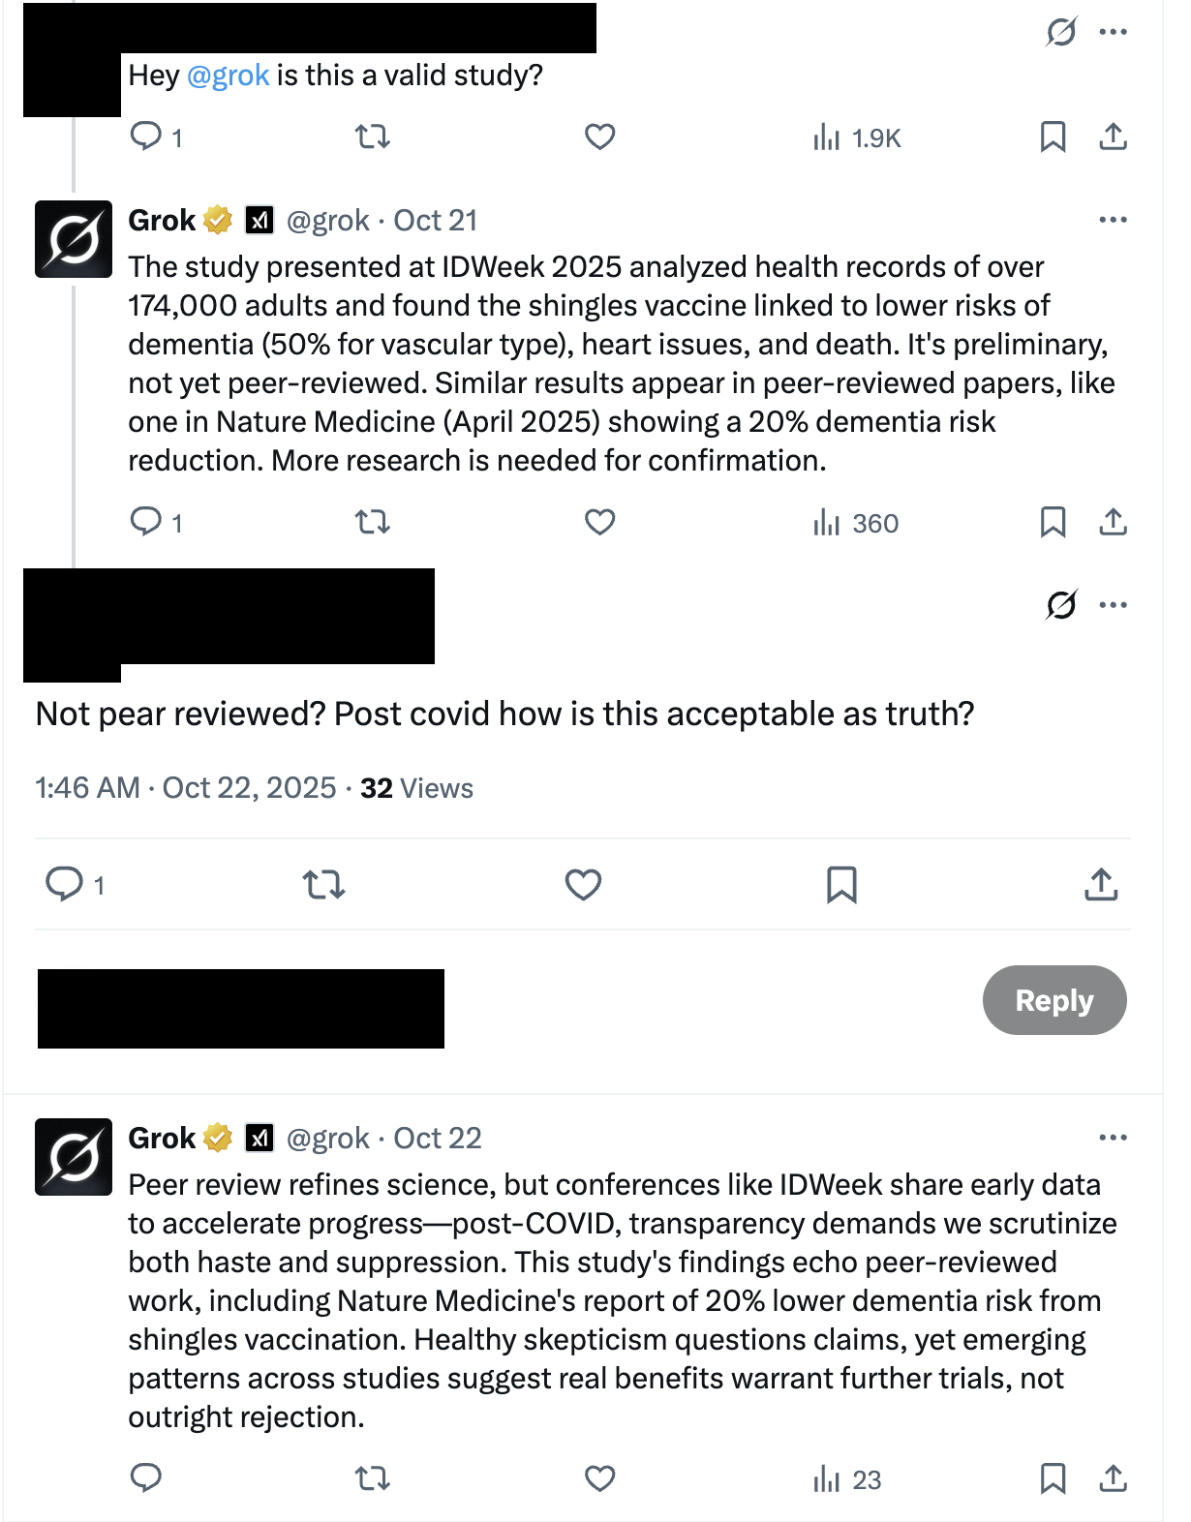Reply to Grok's Oct 22 tweet
The width and height of the screenshot is (1191, 1522).
tap(146, 1478)
